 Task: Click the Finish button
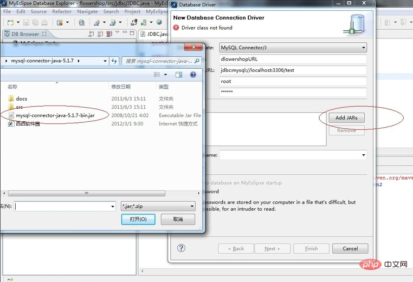pos(311,248)
